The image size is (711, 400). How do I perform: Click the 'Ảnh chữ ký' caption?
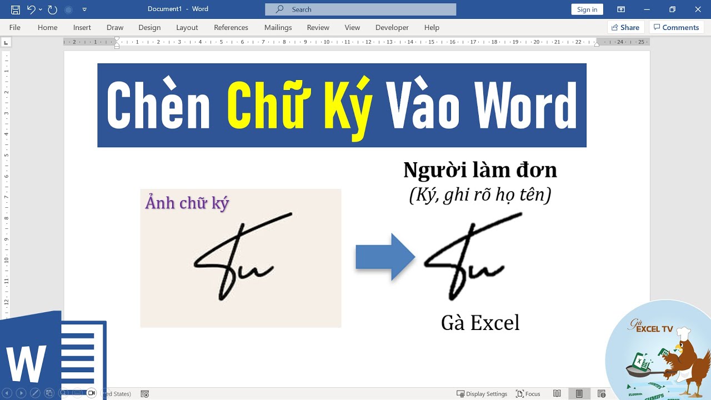point(187,203)
